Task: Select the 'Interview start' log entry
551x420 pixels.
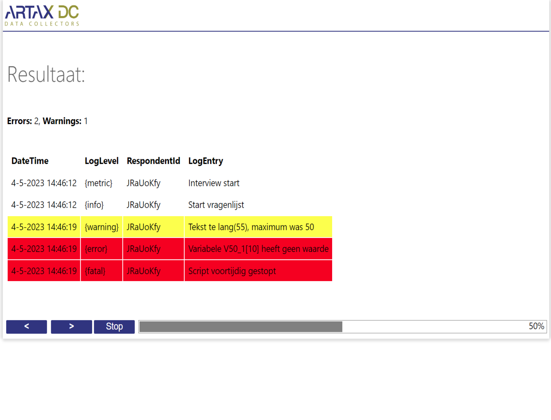Action: pyautogui.click(x=214, y=183)
